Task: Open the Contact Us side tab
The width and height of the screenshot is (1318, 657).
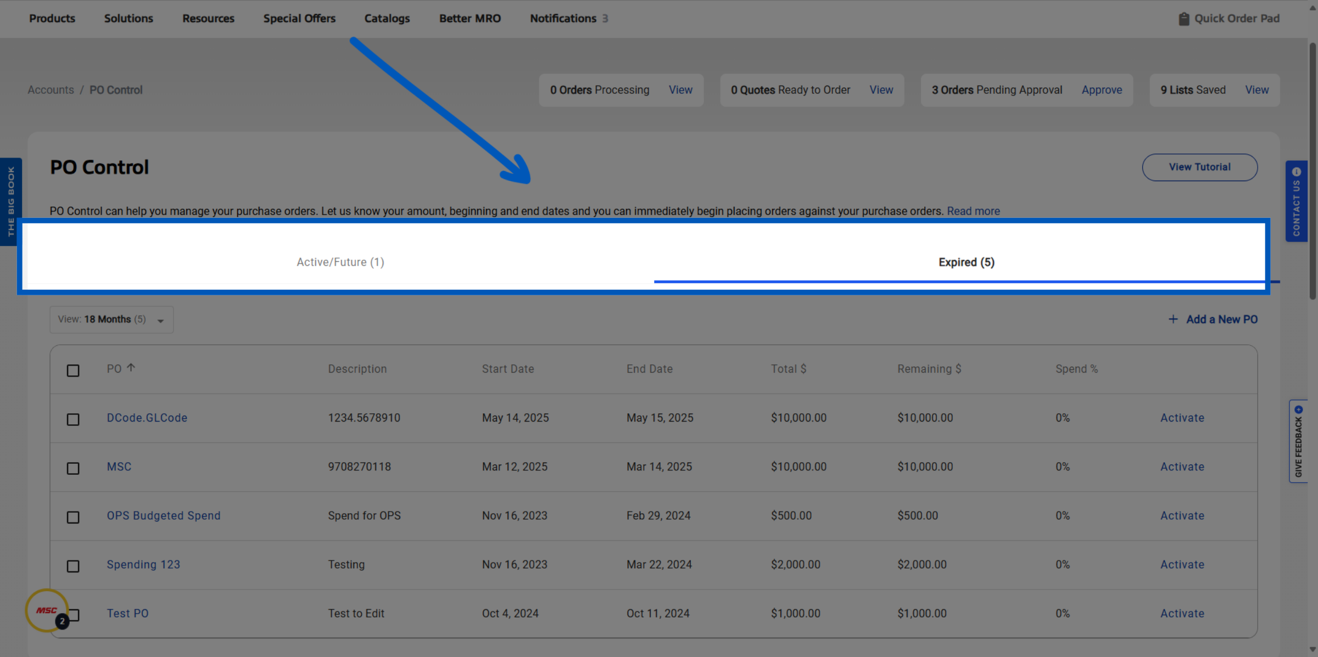Action: coord(1296,201)
